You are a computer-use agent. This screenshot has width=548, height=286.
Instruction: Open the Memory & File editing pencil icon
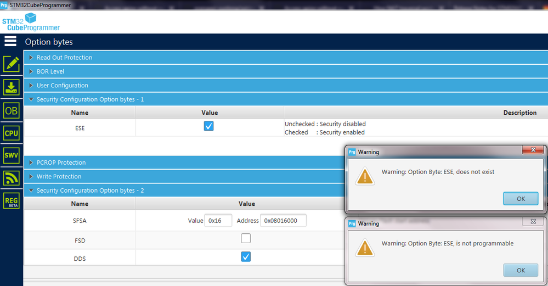12,64
